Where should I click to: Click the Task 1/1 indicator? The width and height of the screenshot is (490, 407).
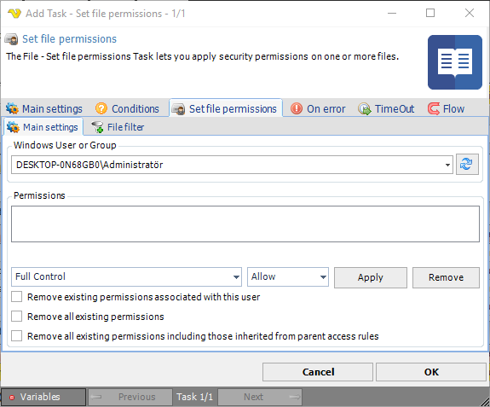tap(194, 397)
